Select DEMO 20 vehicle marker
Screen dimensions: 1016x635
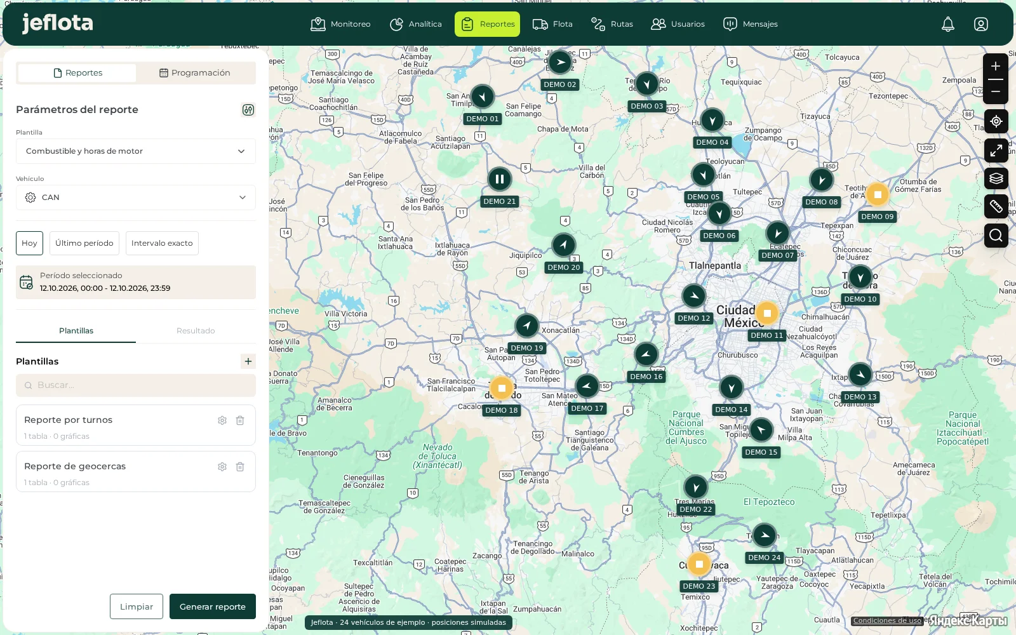coord(564,245)
